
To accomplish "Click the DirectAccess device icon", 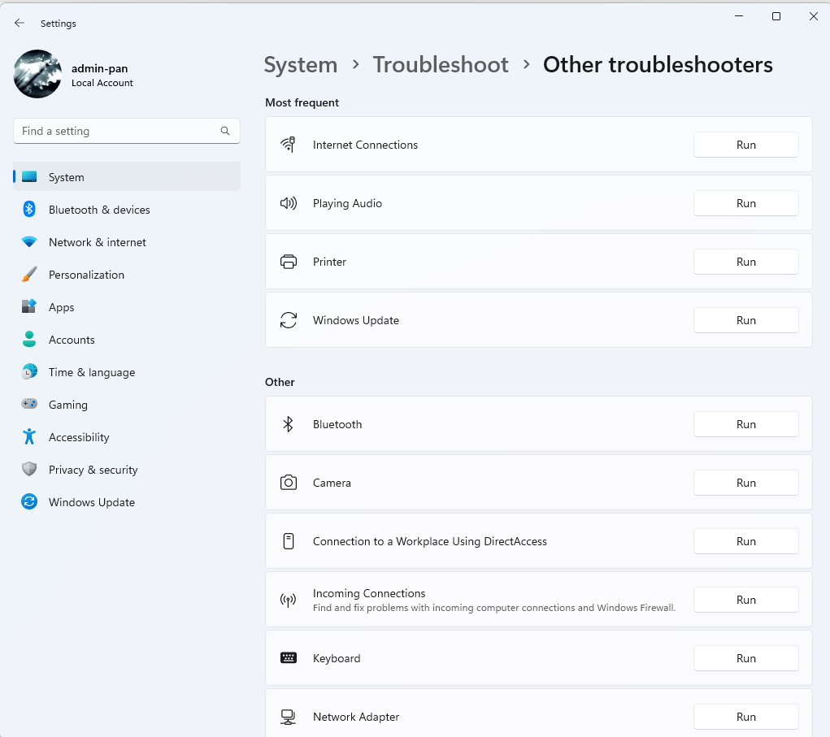I will (x=289, y=540).
